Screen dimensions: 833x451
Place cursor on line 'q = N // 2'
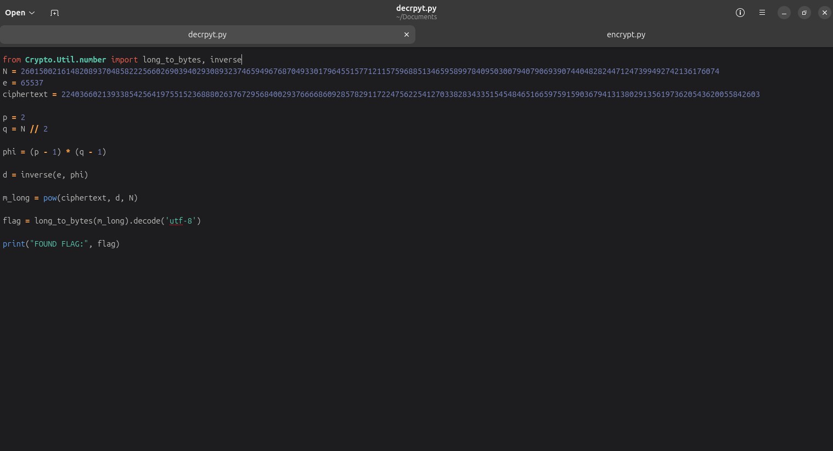[25, 129]
